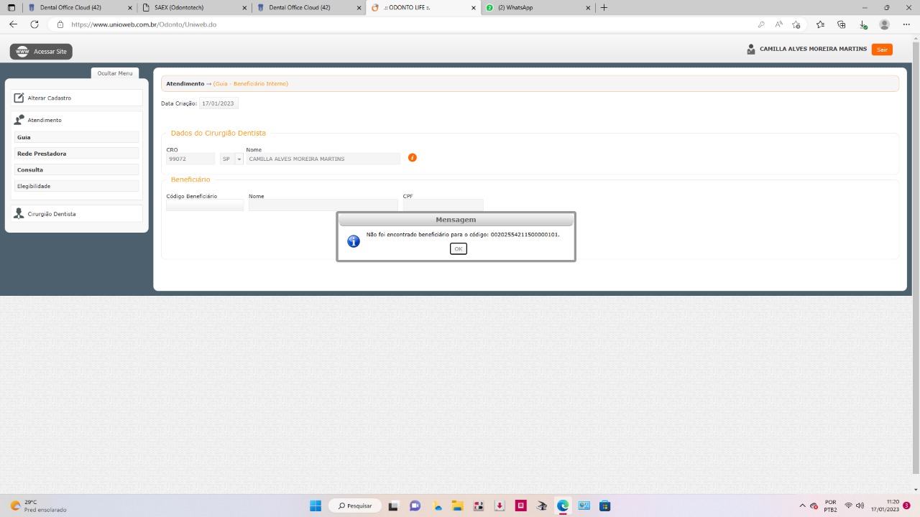Open the Favorites list icon
920x517 pixels.
coord(821,24)
